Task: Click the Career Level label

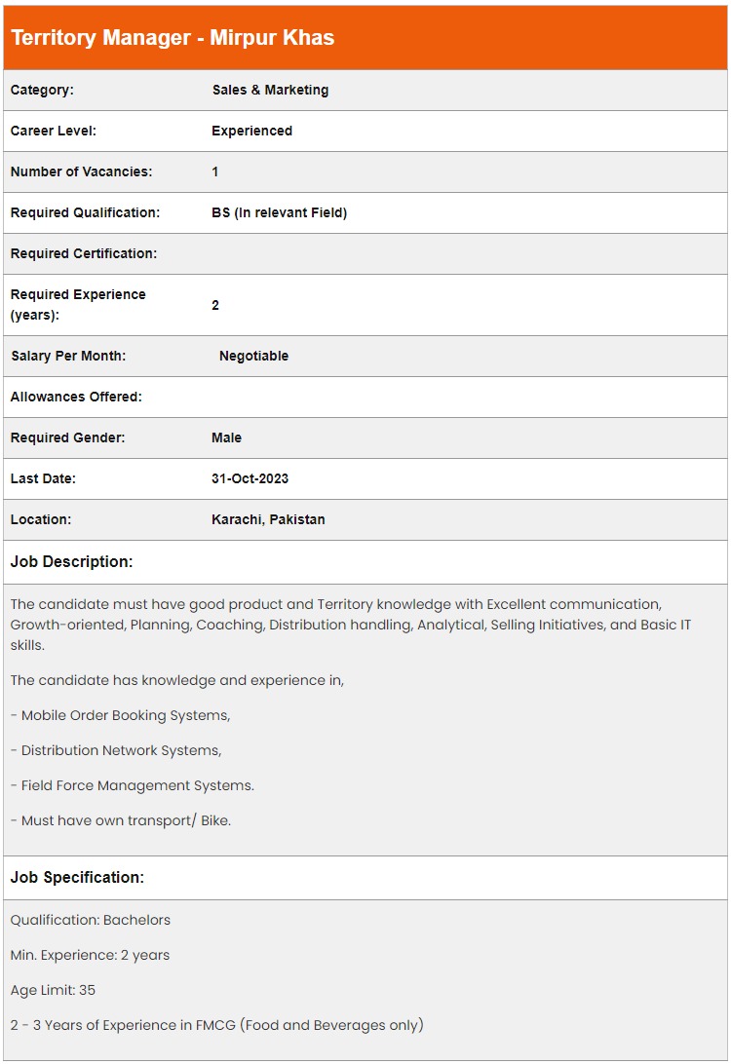Action: pyautogui.click(x=54, y=131)
